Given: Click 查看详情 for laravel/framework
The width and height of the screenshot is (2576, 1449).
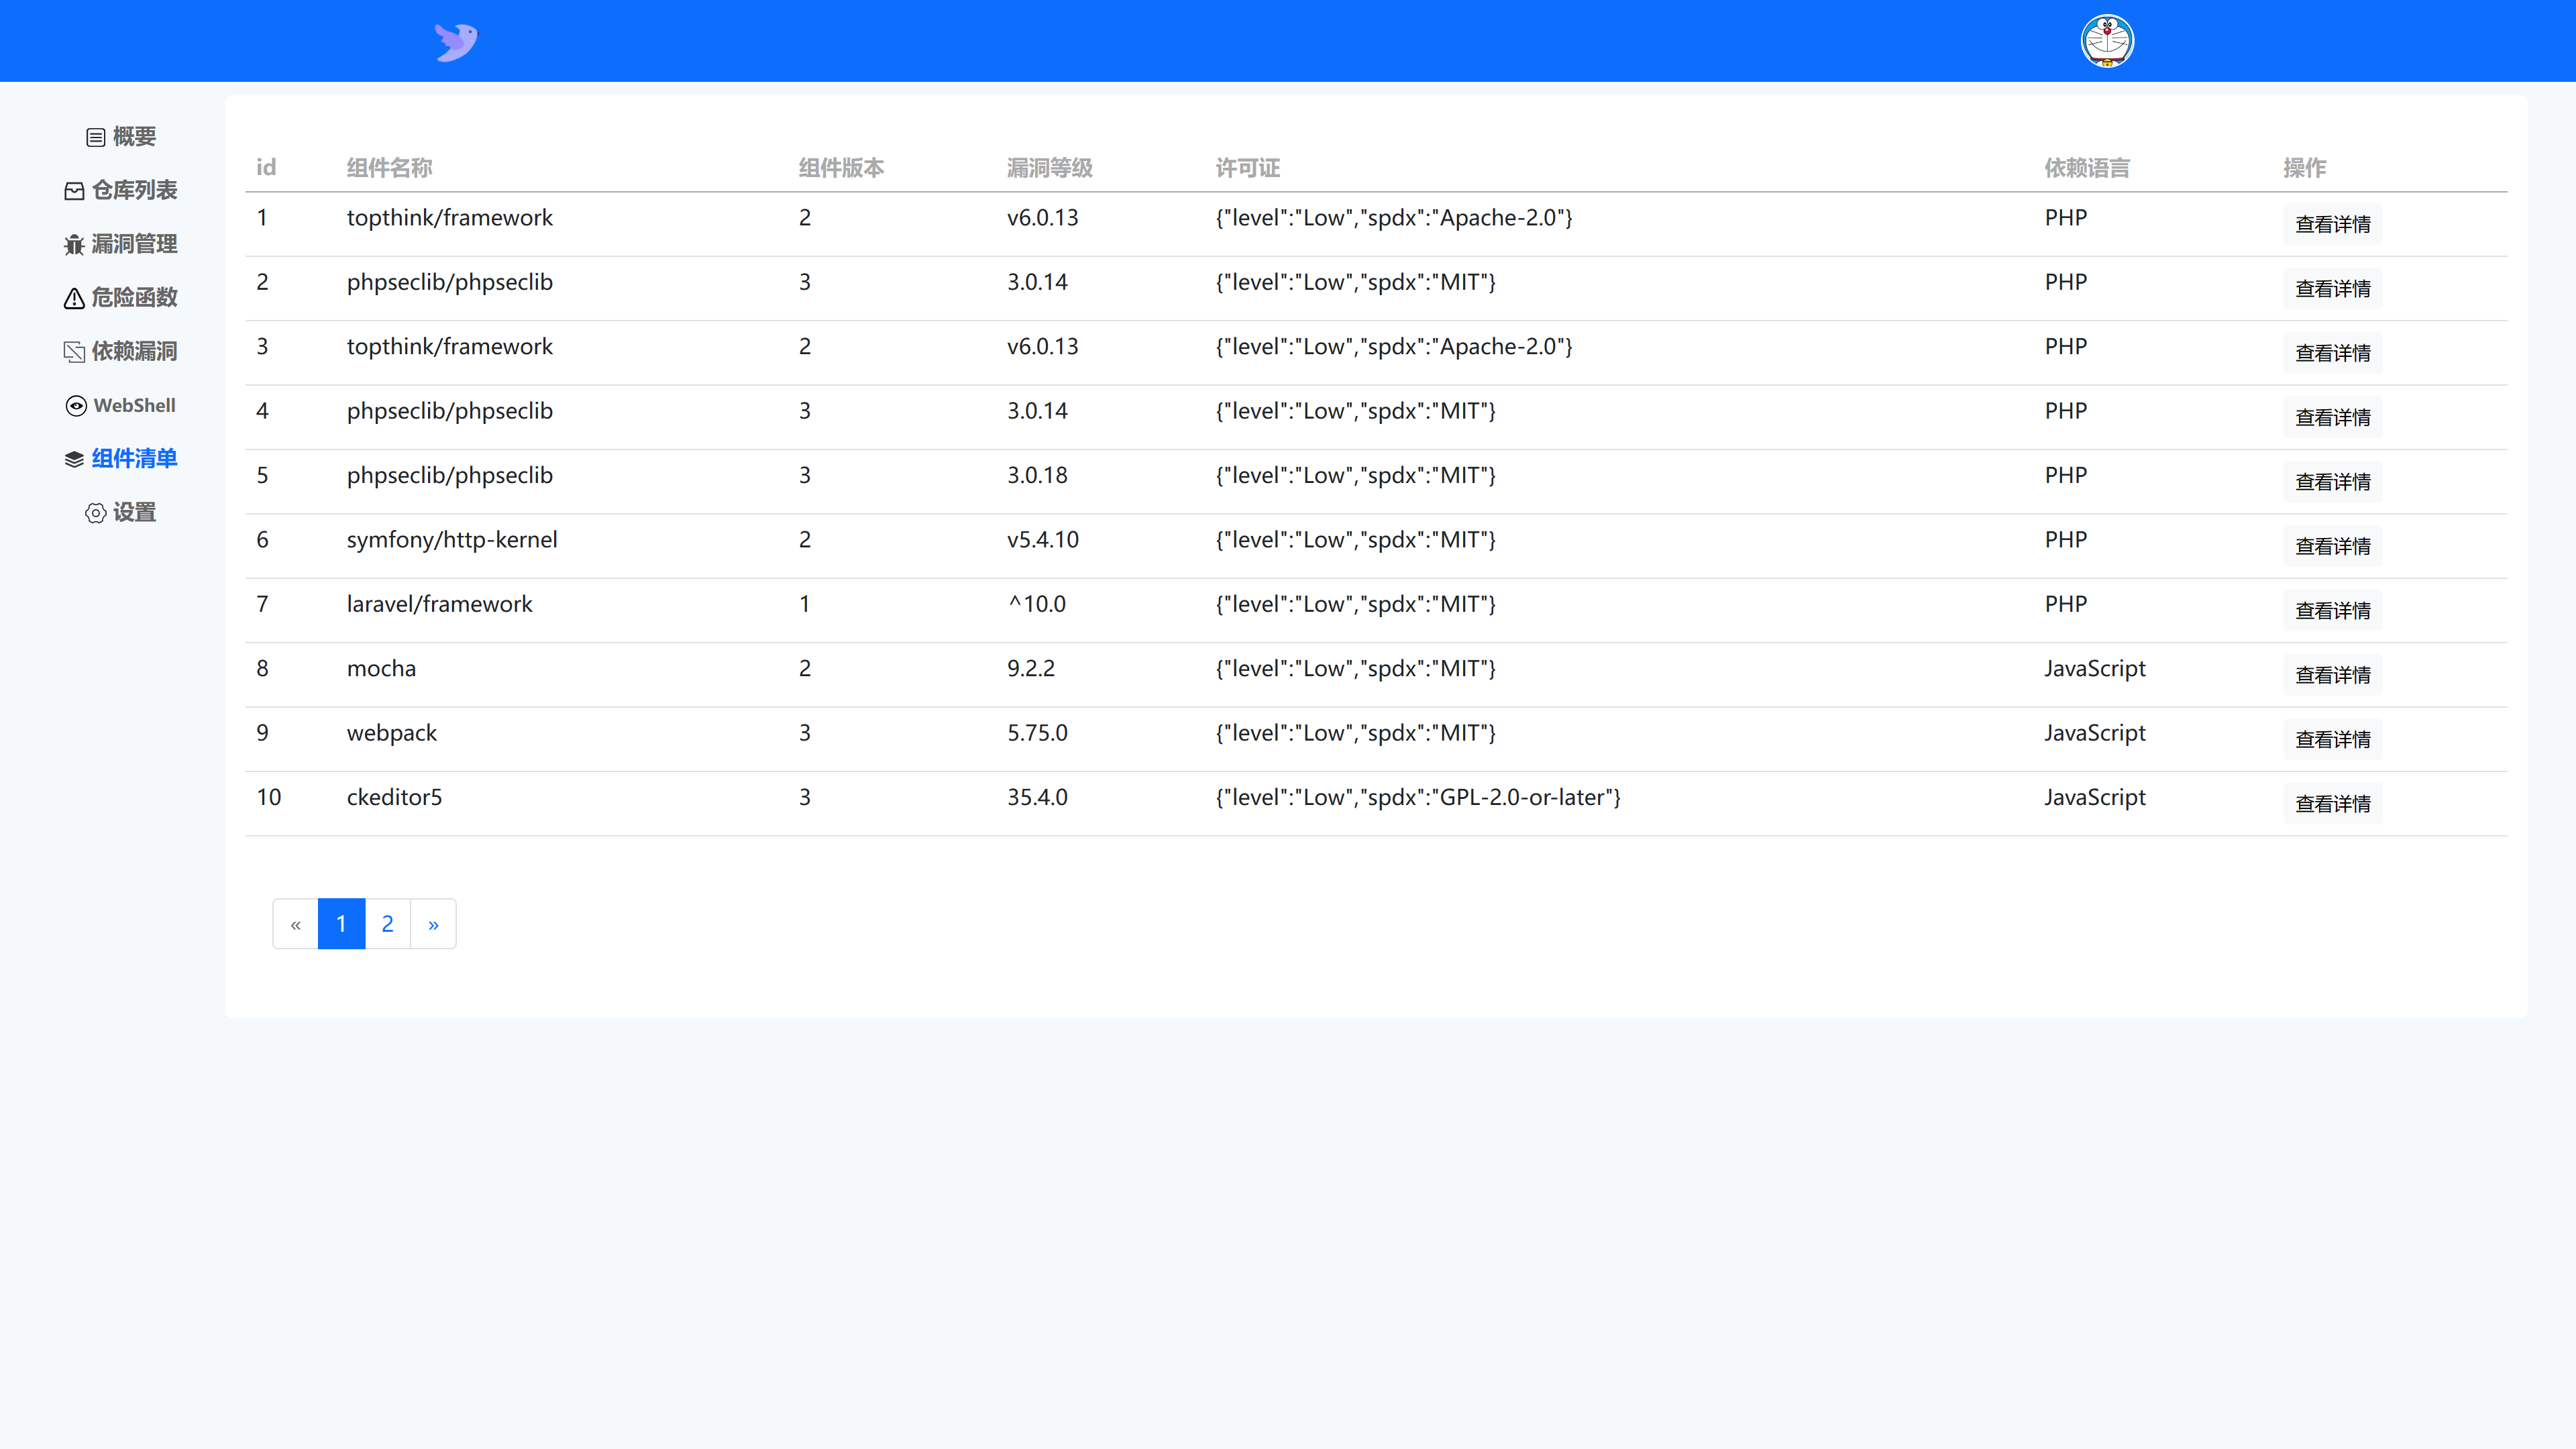Looking at the screenshot, I should point(2332,610).
